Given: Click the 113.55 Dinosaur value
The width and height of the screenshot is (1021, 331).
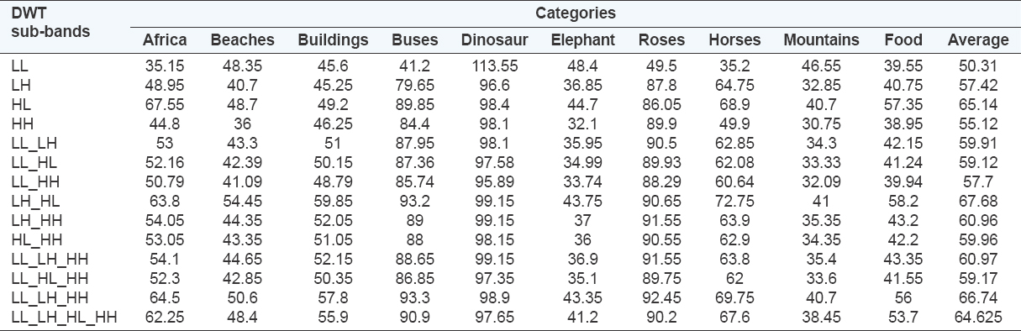Looking at the screenshot, I should point(494,64).
